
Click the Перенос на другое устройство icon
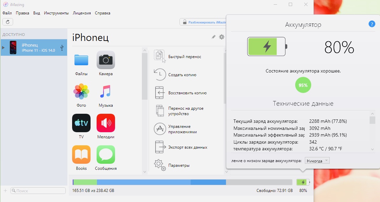click(x=160, y=111)
